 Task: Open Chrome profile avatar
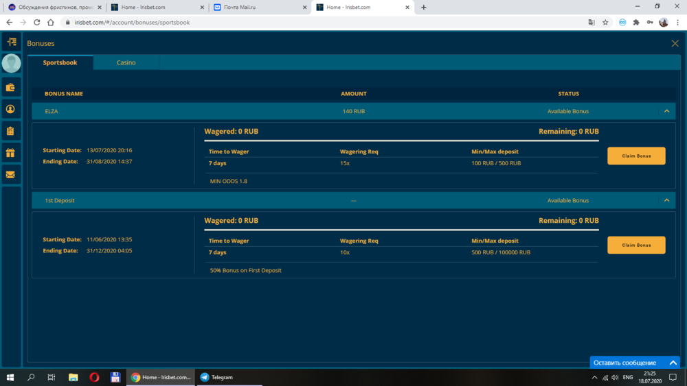(664, 23)
